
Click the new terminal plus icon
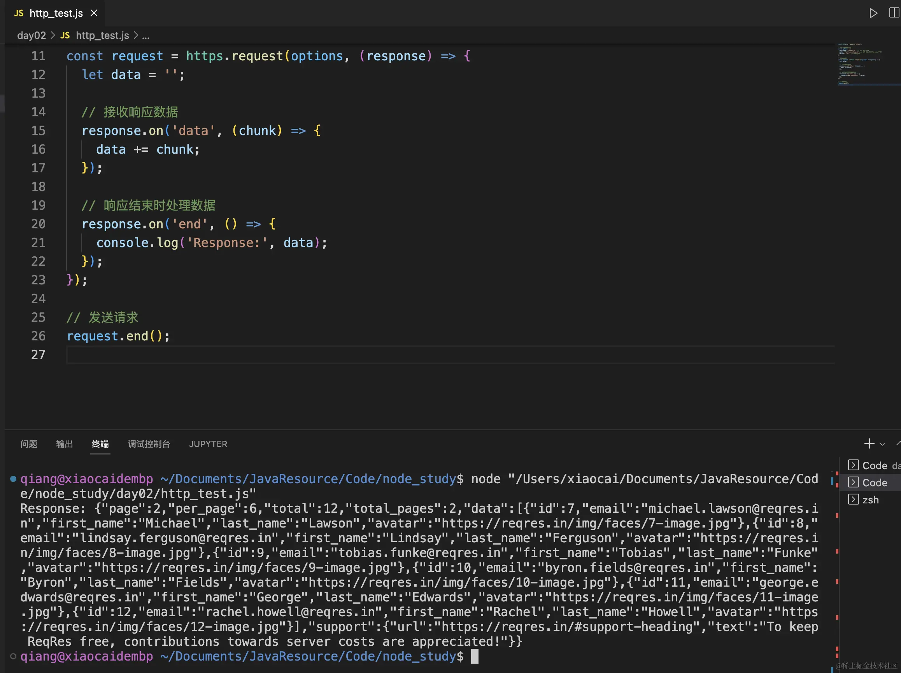(x=869, y=443)
